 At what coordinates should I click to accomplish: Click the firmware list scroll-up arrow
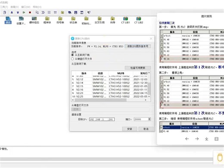pyautogui.click(x=149, y=73)
